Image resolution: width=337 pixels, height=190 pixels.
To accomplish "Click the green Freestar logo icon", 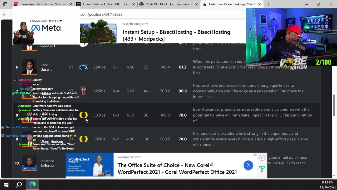I will coord(262,169).
